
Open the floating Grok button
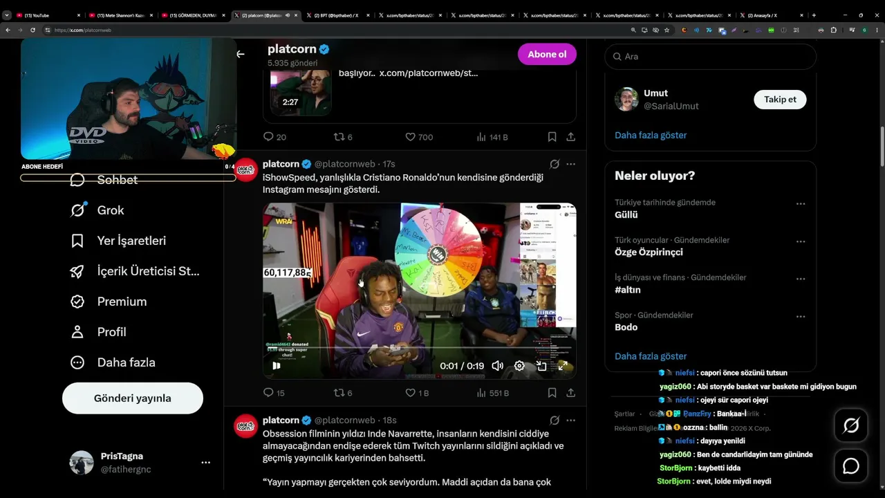point(851,425)
